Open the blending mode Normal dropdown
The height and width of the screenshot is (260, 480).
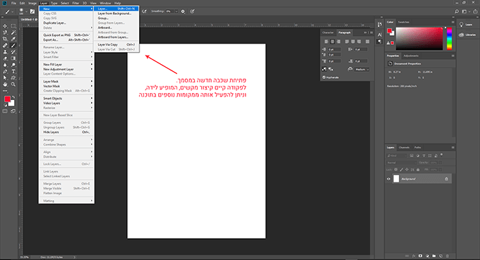(402, 163)
